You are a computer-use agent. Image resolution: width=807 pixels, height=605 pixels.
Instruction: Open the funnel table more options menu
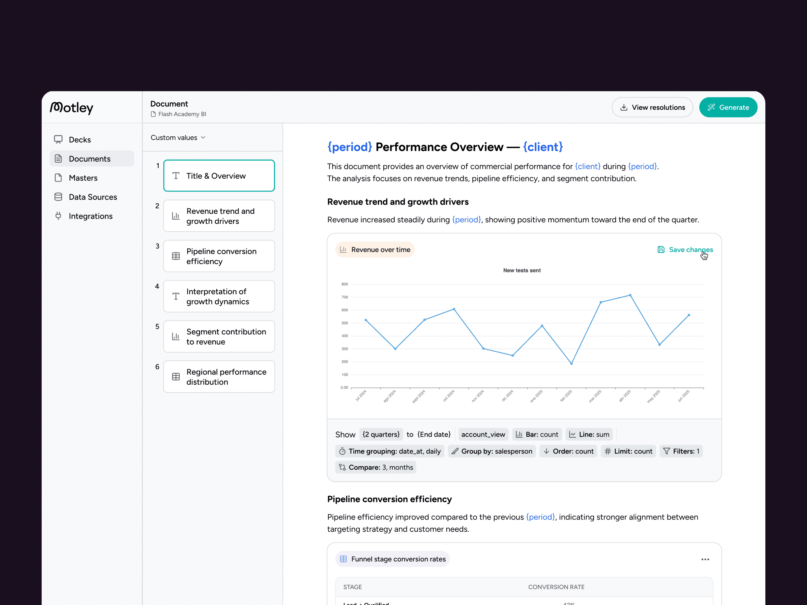pyautogui.click(x=705, y=559)
